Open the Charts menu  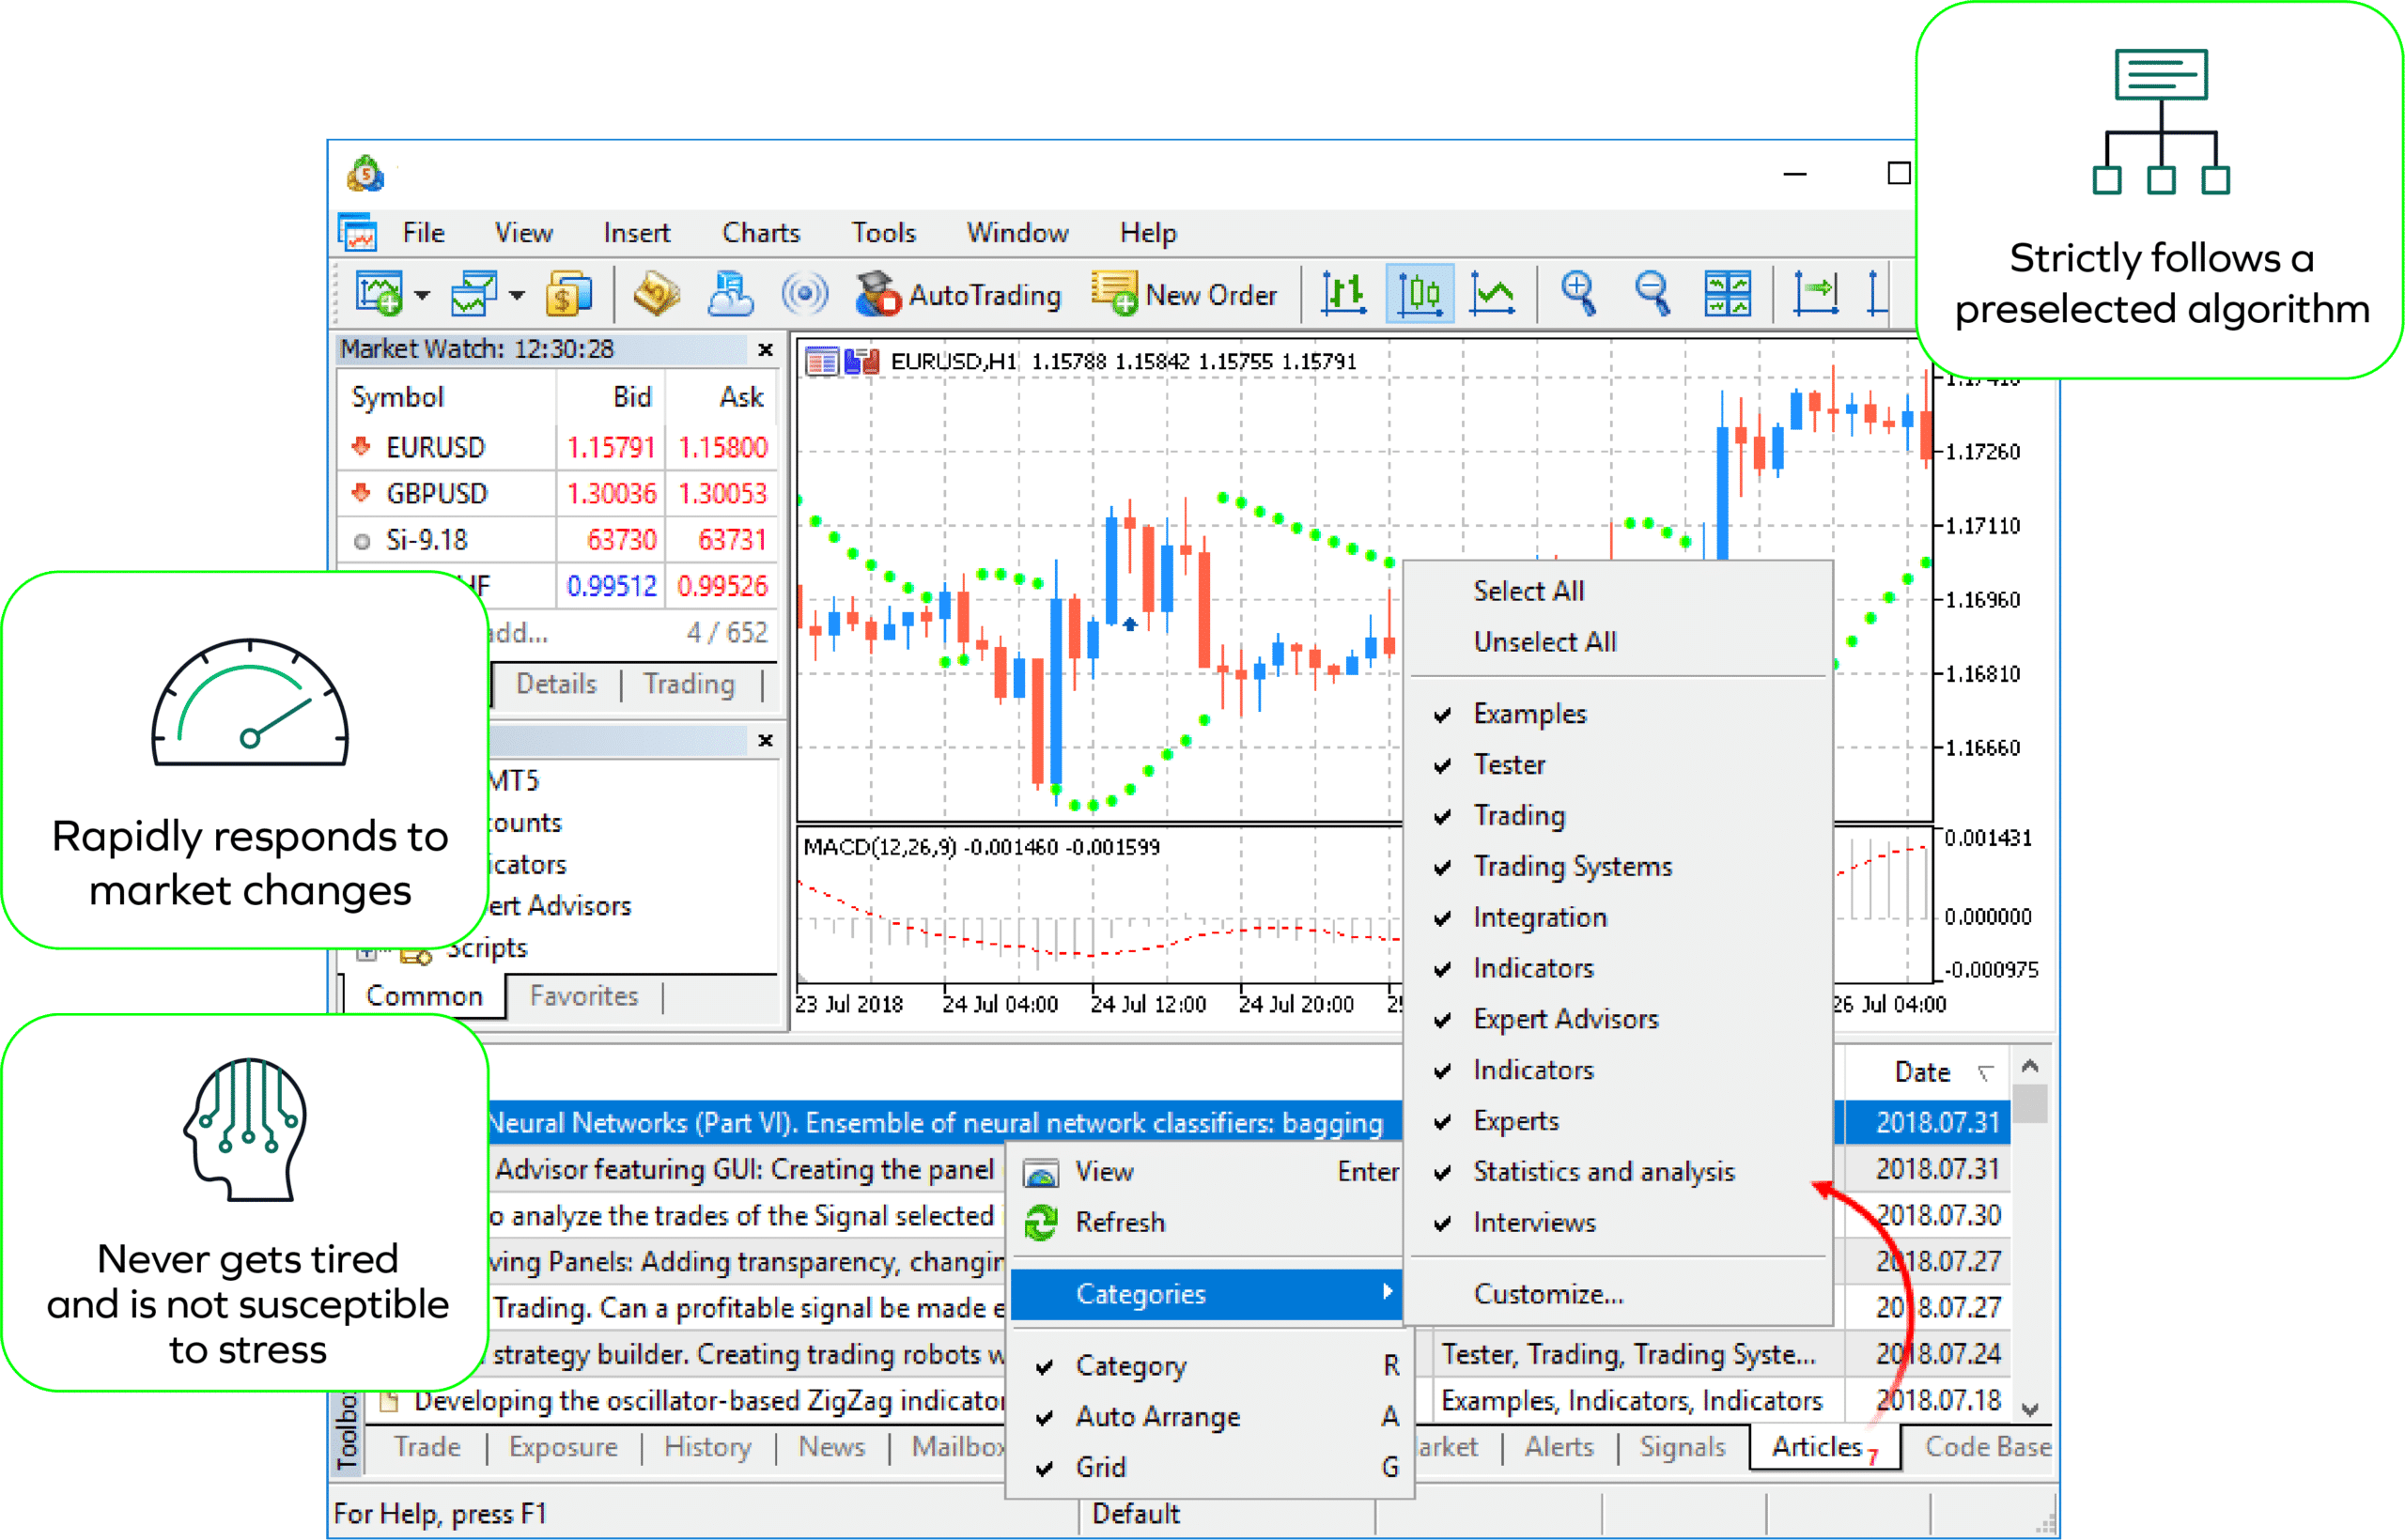point(760,233)
